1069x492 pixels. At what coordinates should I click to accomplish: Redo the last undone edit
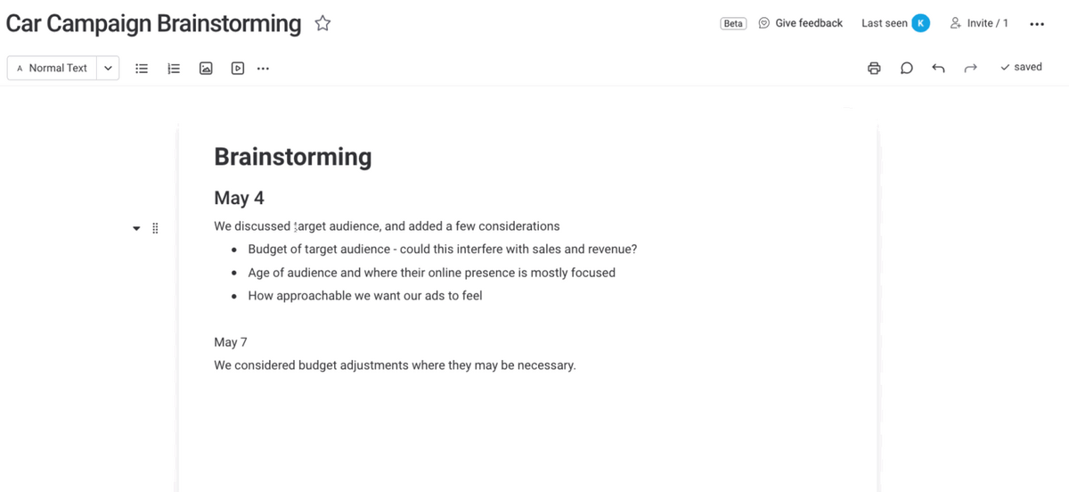(x=970, y=68)
